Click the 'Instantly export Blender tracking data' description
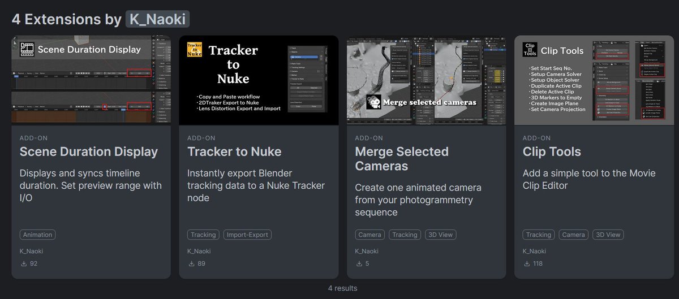The image size is (679, 299). (256, 185)
